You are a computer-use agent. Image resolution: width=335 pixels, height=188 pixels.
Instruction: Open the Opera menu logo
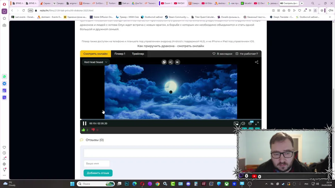(4, 4)
